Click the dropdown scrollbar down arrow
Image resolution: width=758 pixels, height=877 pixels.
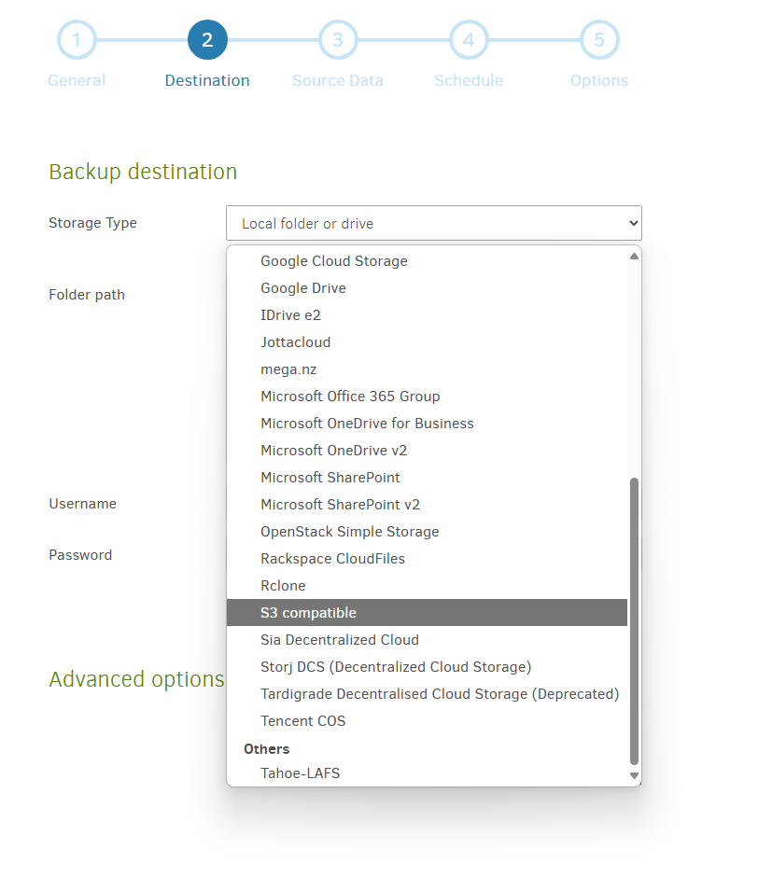click(x=634, y=775)
